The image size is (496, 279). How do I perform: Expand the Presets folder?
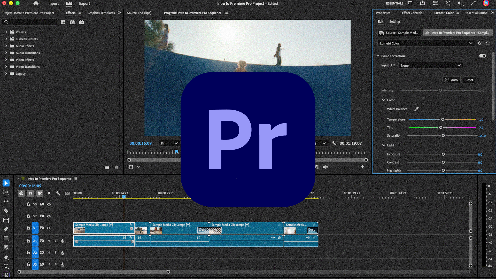(x=6, y=32)
